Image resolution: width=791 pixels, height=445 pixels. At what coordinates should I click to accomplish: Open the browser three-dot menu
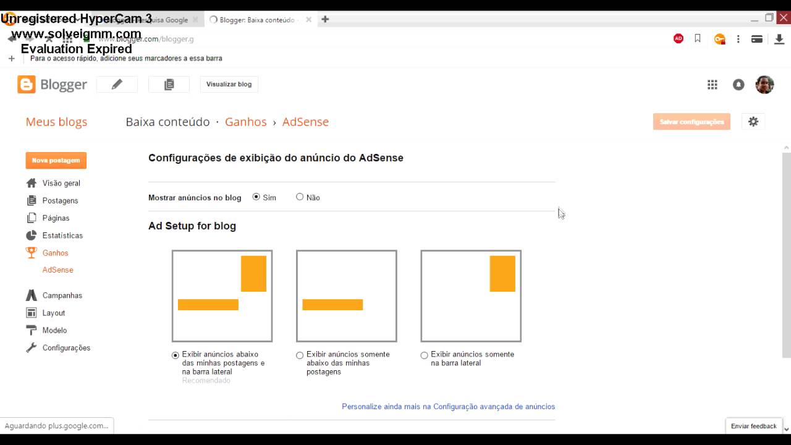[x=738, y=39]
